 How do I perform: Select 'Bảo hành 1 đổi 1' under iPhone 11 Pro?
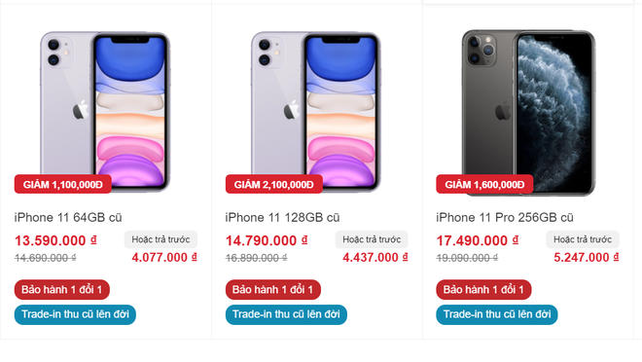(x=483, y=290)
